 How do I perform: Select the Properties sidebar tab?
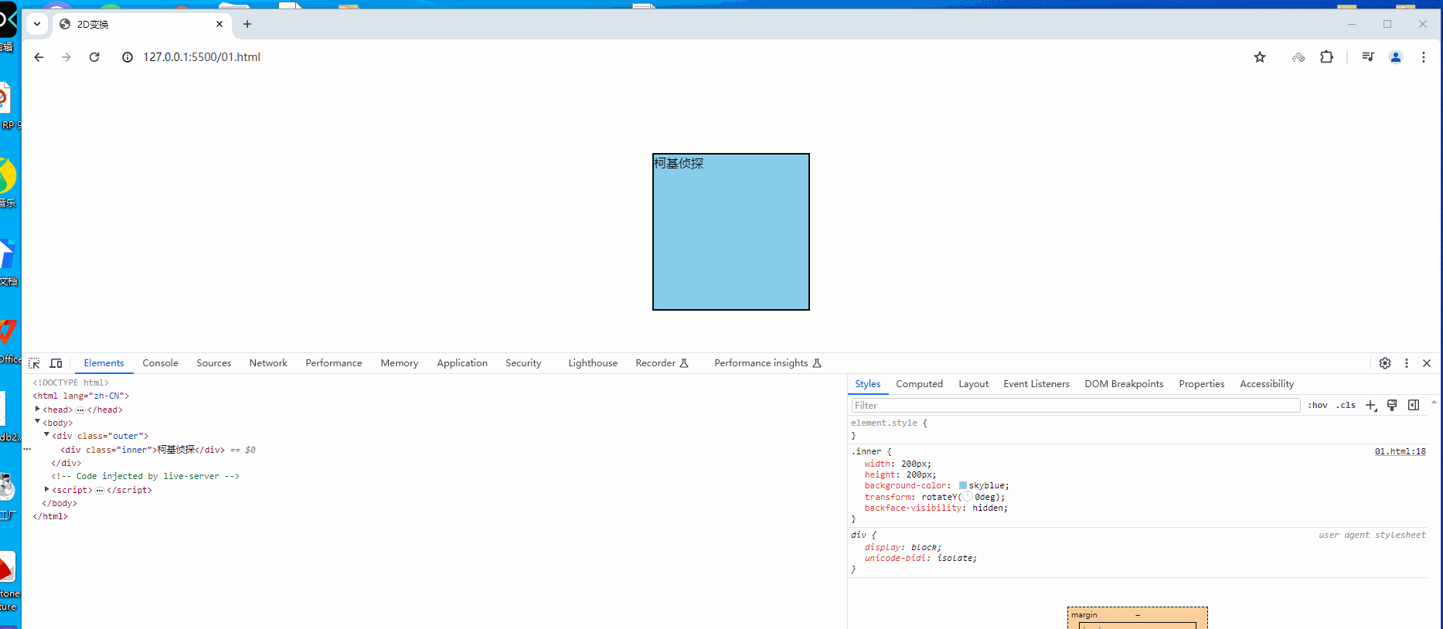1201,384
